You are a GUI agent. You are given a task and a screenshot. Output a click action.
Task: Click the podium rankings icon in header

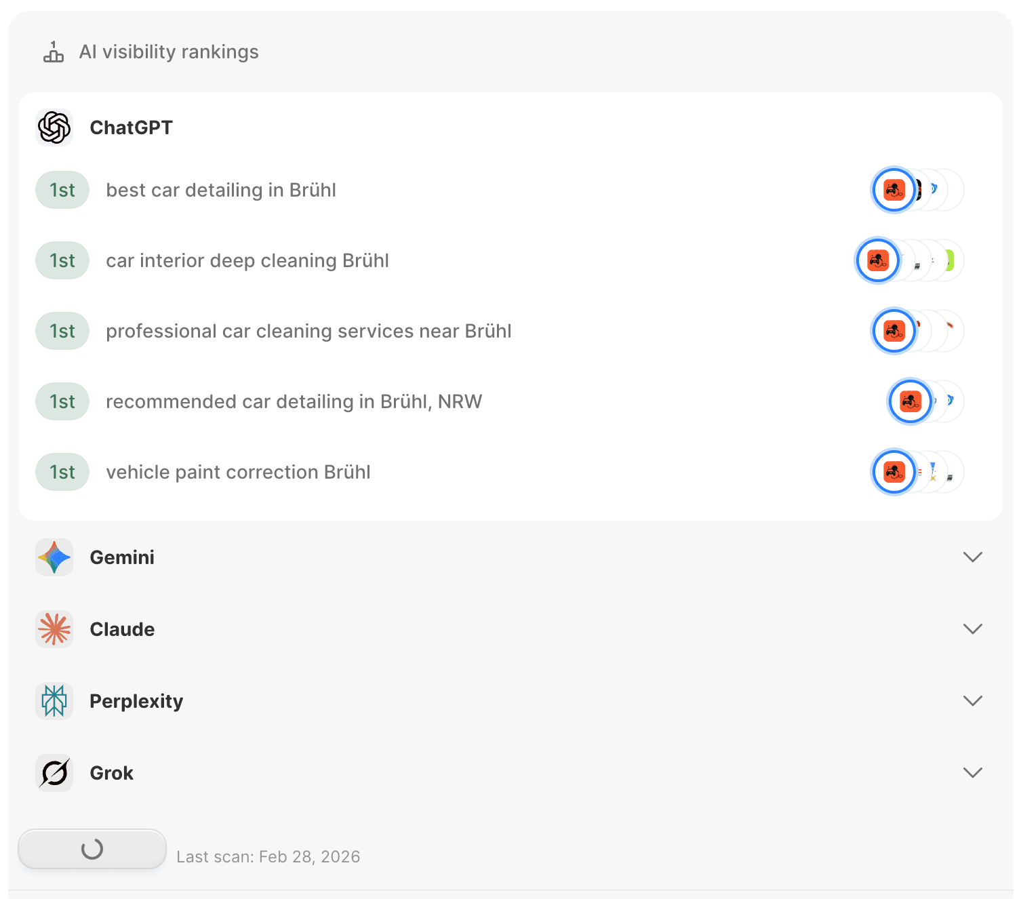coord(54,52)
